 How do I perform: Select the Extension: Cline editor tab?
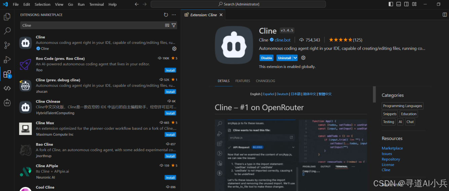[x=203, y=15]
